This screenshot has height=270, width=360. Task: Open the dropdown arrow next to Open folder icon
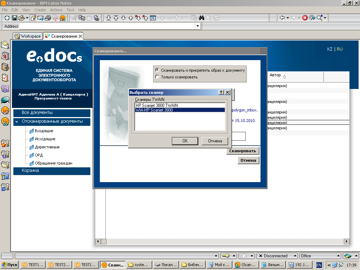coord(27,18)
